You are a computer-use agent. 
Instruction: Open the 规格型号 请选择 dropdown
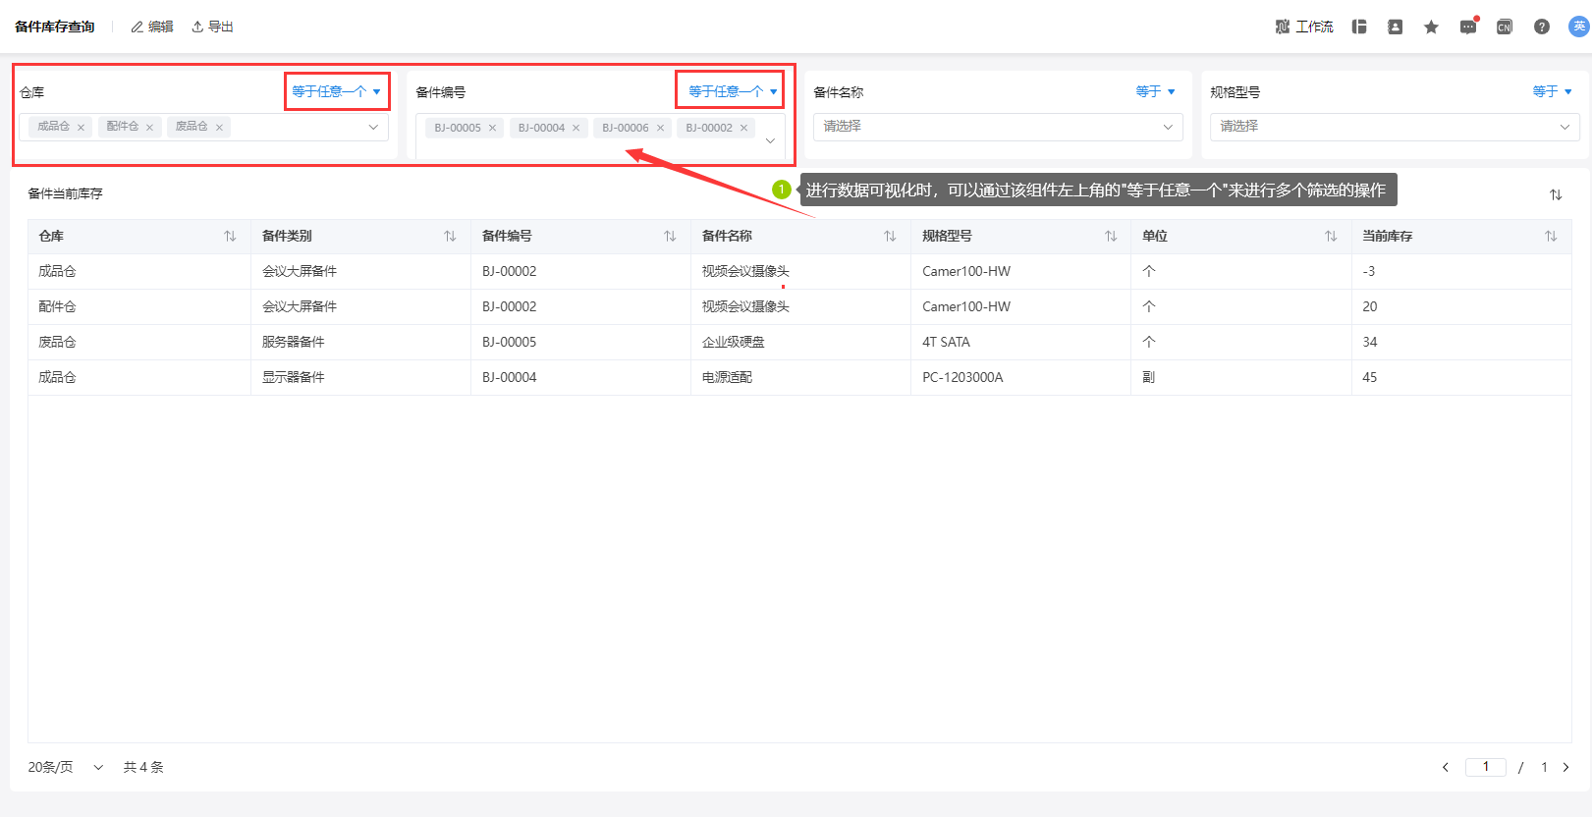click(x=1395, y=127)
